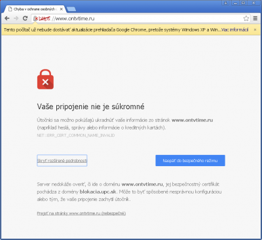
Task: Click the red padlock error icon on the page
Action: pos(45,79)
